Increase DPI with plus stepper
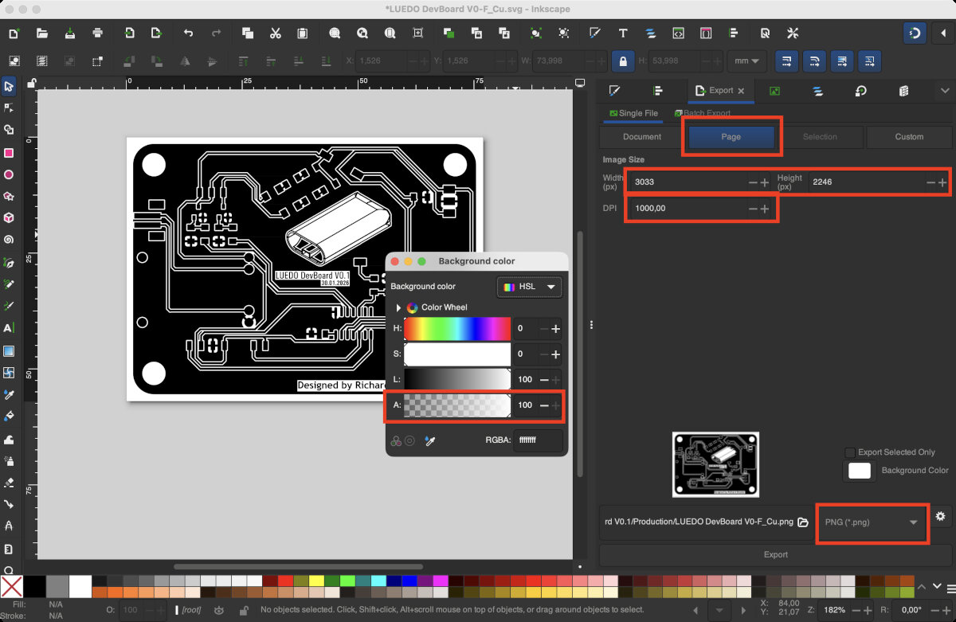Screen dimensions: 956x622 (x=765, y=209)
